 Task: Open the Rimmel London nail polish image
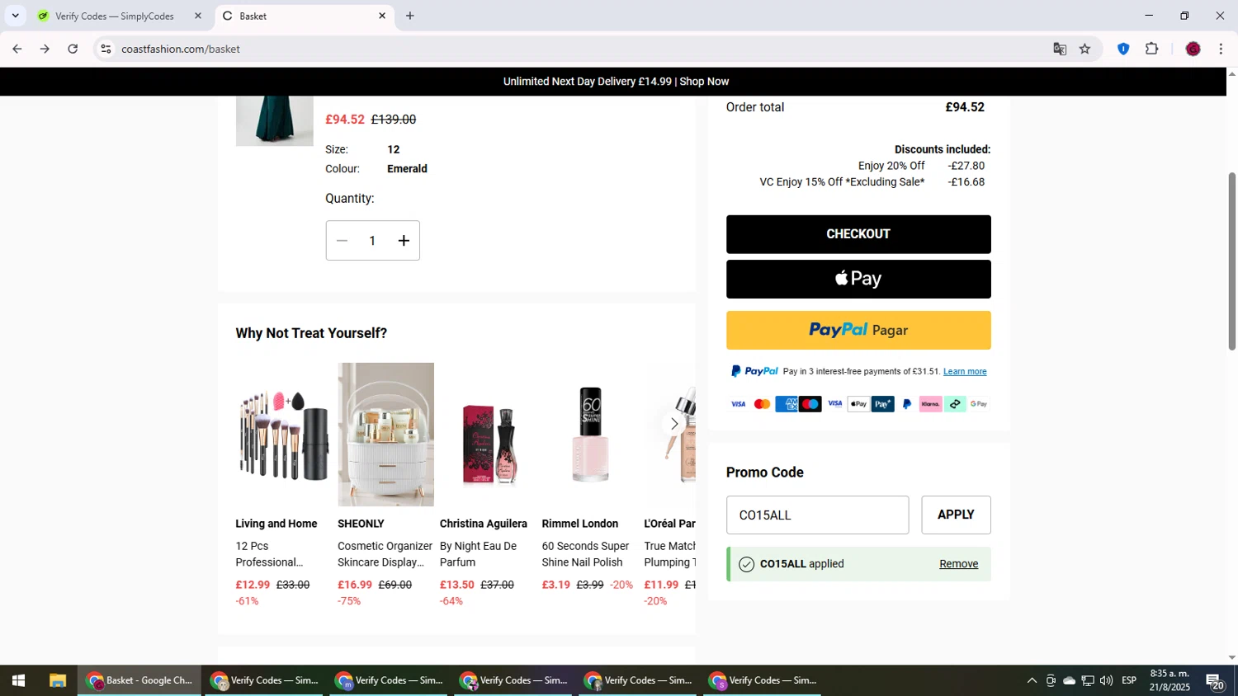coord(590,435)
